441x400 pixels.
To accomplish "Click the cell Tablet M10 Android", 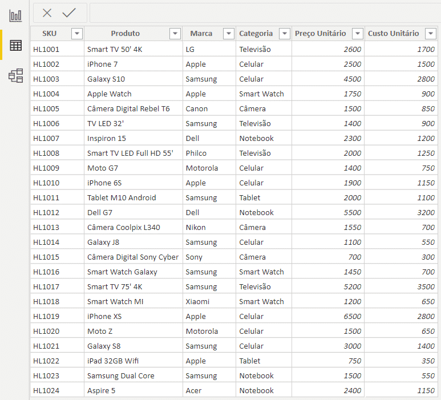I will point(133,198).
